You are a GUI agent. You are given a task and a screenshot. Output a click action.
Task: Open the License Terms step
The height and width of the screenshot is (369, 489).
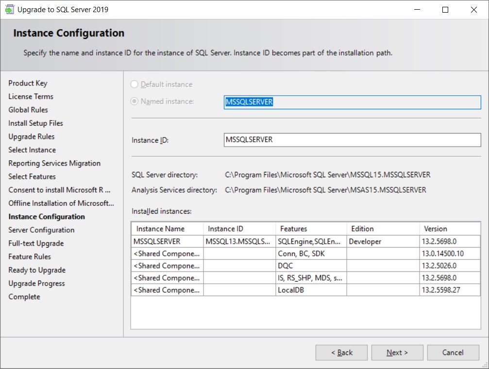click(31, 97)
